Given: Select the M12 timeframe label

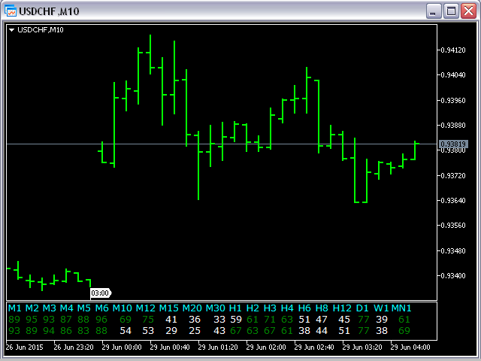Looking at the screenshot, I should pos(145,308).
